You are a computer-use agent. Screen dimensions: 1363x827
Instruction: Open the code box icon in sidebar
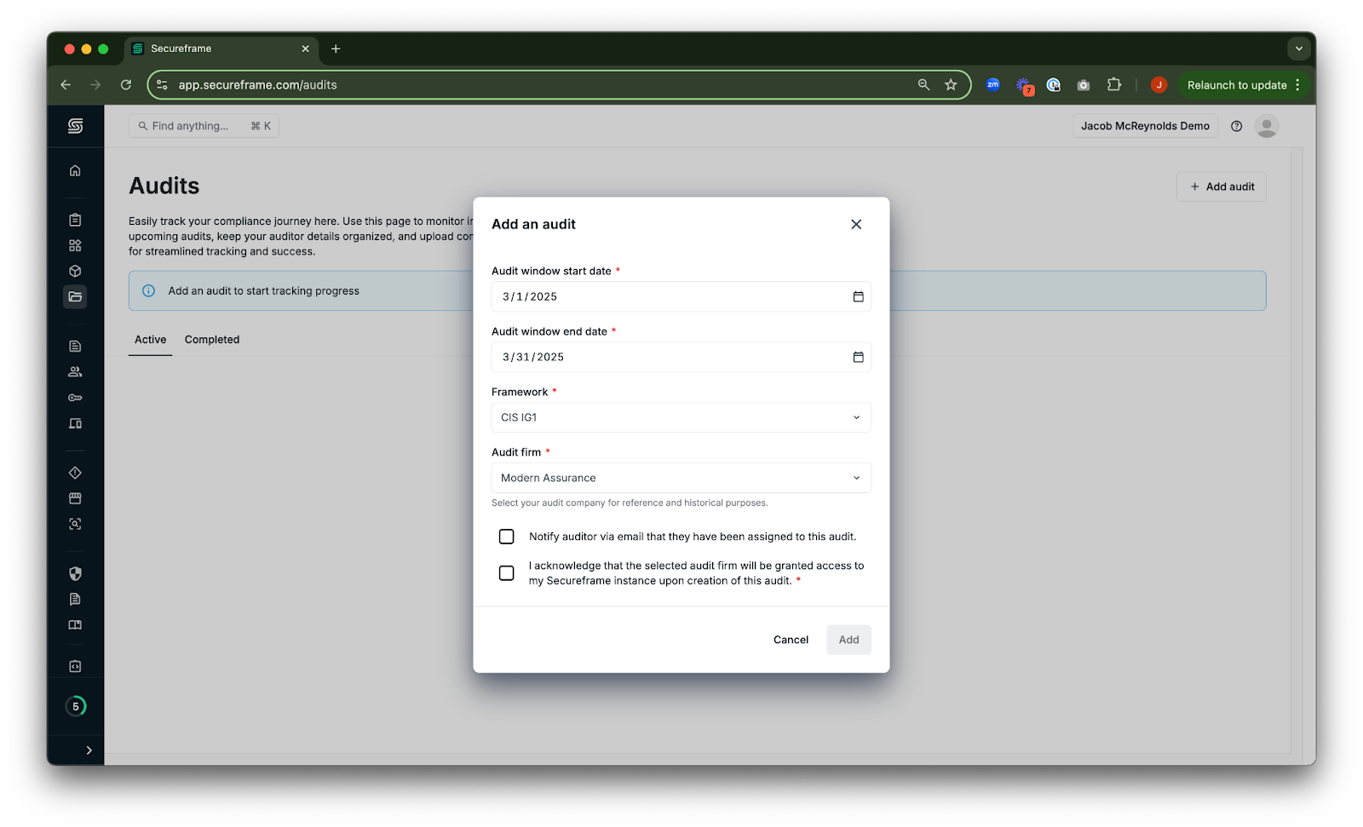pos(75,666)
